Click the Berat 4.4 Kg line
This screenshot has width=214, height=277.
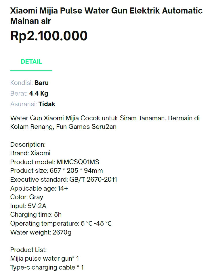29,94
